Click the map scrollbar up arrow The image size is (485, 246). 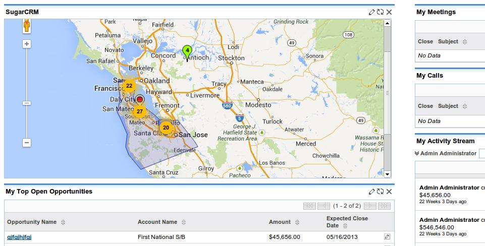click(387, 23)
